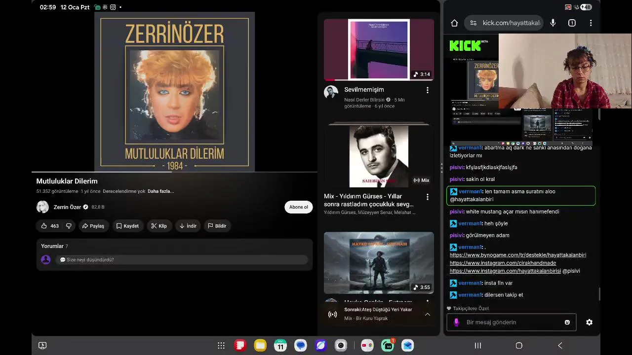
Task: Click the Kick chat scrollbar
Action: [x=599, y=294]
